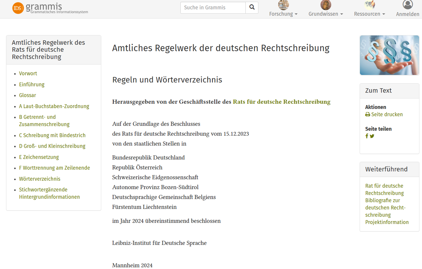Open Projektinformation under Weiterführend
This screenshot has height=269, width=422.
tap(387, 222)
